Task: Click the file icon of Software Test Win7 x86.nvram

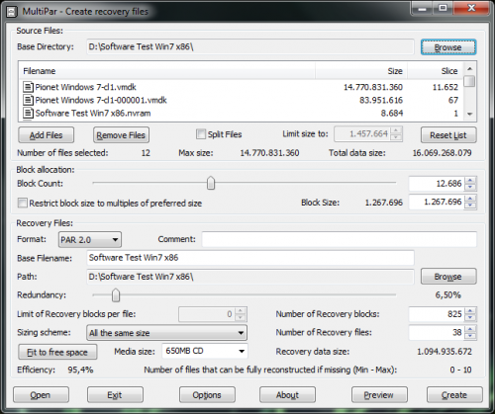Action: click(x=28, y=113)
